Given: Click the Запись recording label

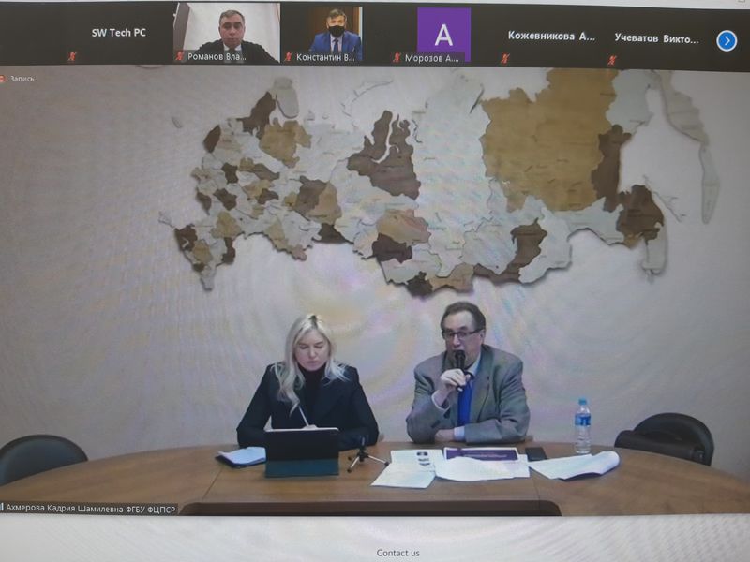Looking at the screenshot, I should [22, 79].
